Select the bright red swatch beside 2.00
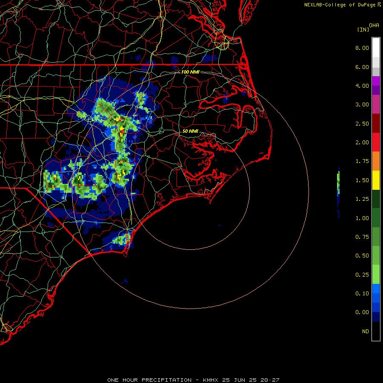 (x=376, y=142)
